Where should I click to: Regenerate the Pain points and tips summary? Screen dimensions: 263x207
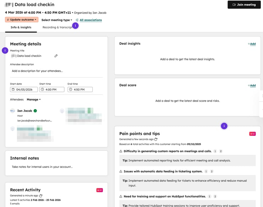[x=156, y=139]
